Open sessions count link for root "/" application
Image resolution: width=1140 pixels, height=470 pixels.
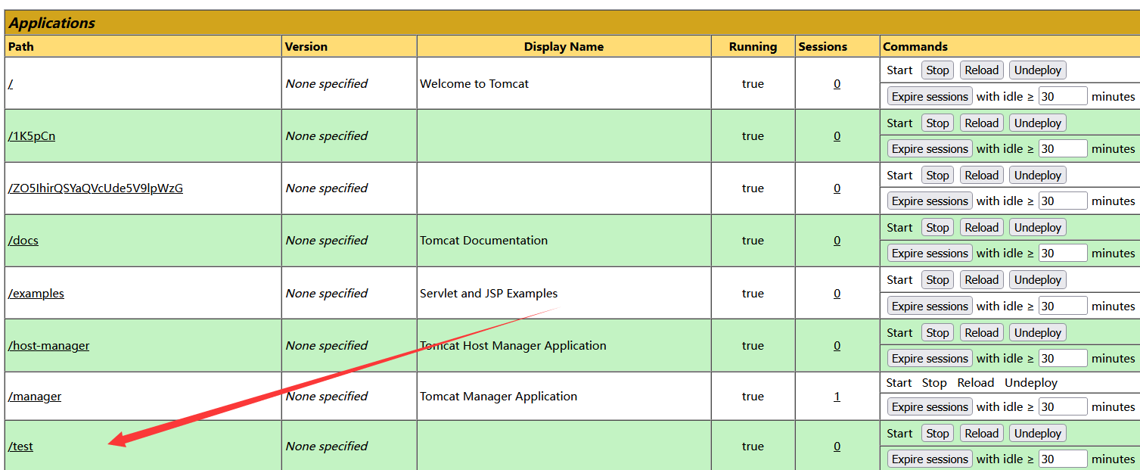coord(837,84)
